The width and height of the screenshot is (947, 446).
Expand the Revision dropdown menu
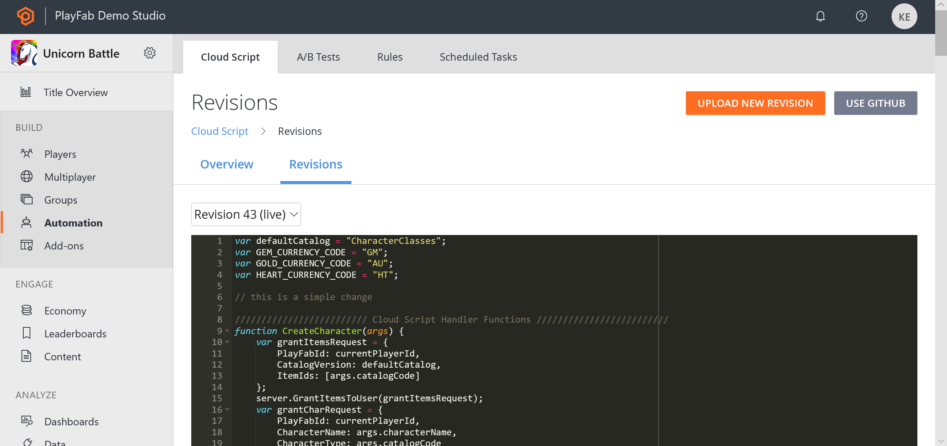pyautogui.click(x=246, y=214)
